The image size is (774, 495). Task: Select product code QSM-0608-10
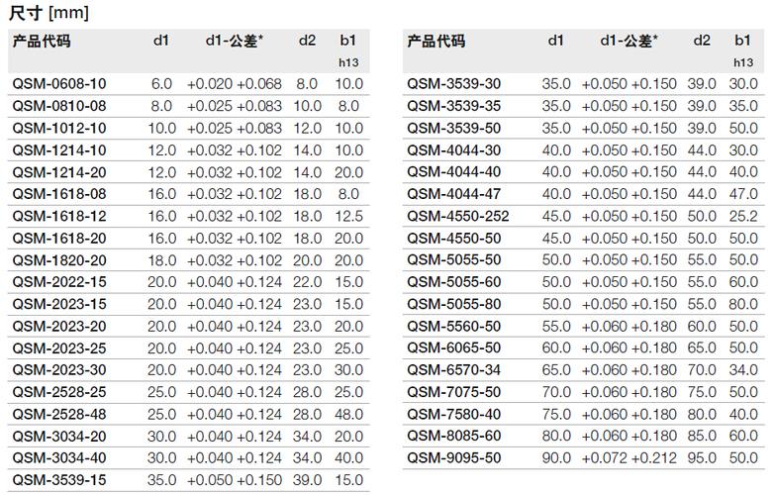point(59,84)
